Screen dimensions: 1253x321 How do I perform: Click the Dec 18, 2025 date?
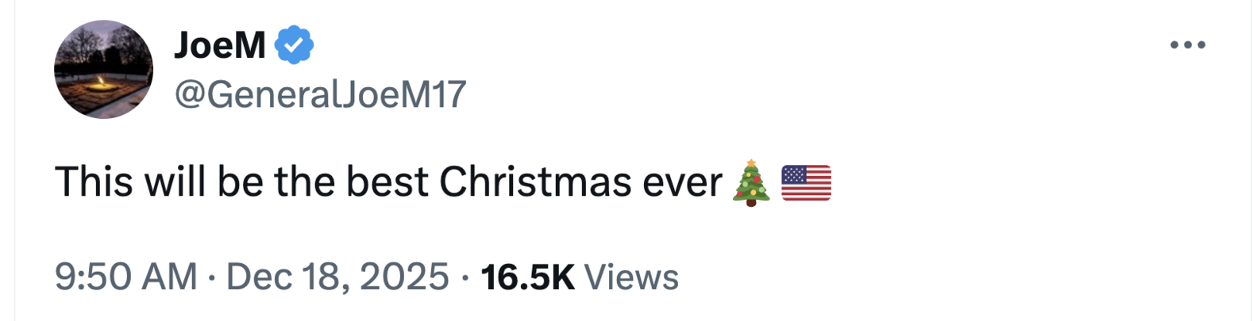coord(337,277)
